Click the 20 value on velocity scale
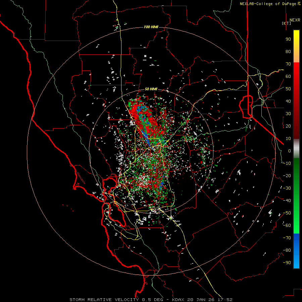The width and height of the screenshot is (302, 302). tap(288, 126)
